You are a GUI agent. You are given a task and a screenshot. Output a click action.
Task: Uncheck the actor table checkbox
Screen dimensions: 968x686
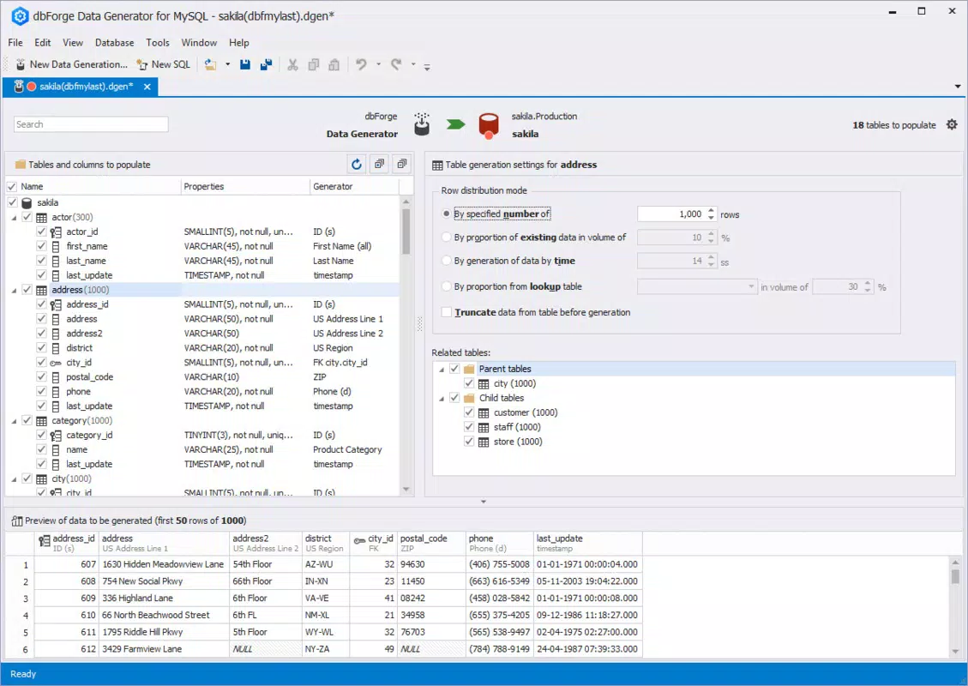(x=27, y=217)
